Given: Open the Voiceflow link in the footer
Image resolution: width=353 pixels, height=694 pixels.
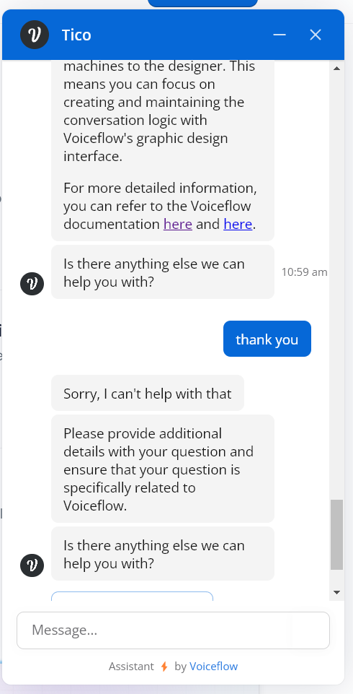Looking at the screenshot, I should pyautogui.click(x=213, y=666).
